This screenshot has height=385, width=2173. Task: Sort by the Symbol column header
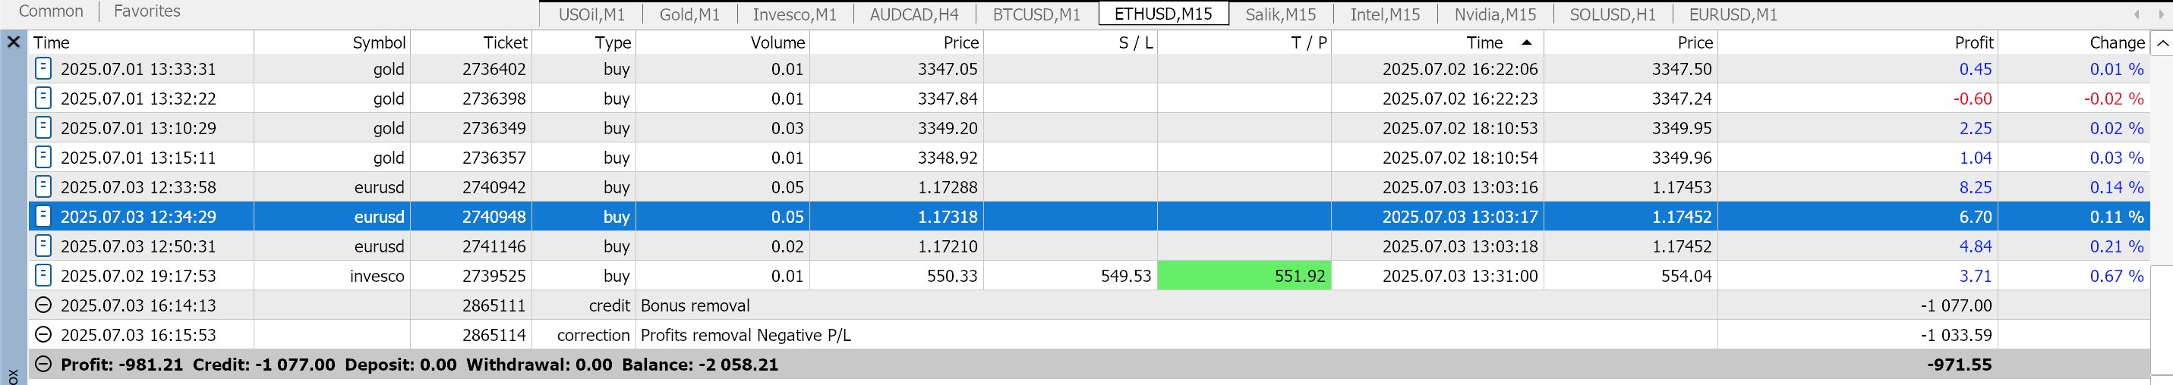[379, 42]
